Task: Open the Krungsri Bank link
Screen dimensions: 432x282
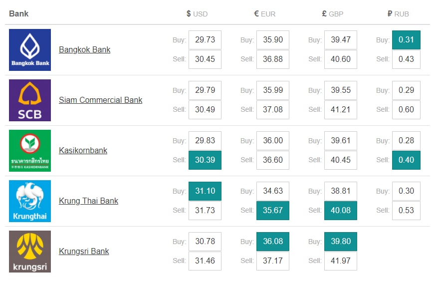Action: [84, 252]
